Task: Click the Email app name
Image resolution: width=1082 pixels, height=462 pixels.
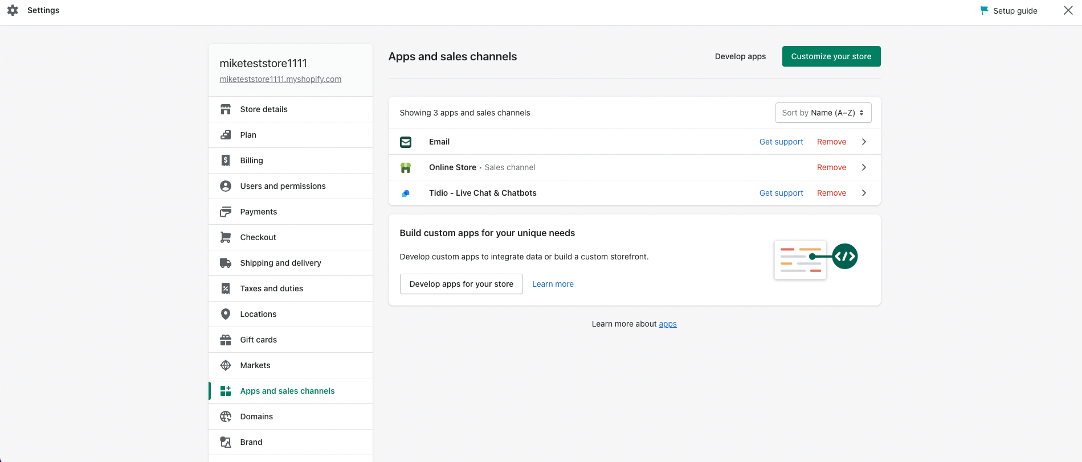Action: click(x=439, y=142)
